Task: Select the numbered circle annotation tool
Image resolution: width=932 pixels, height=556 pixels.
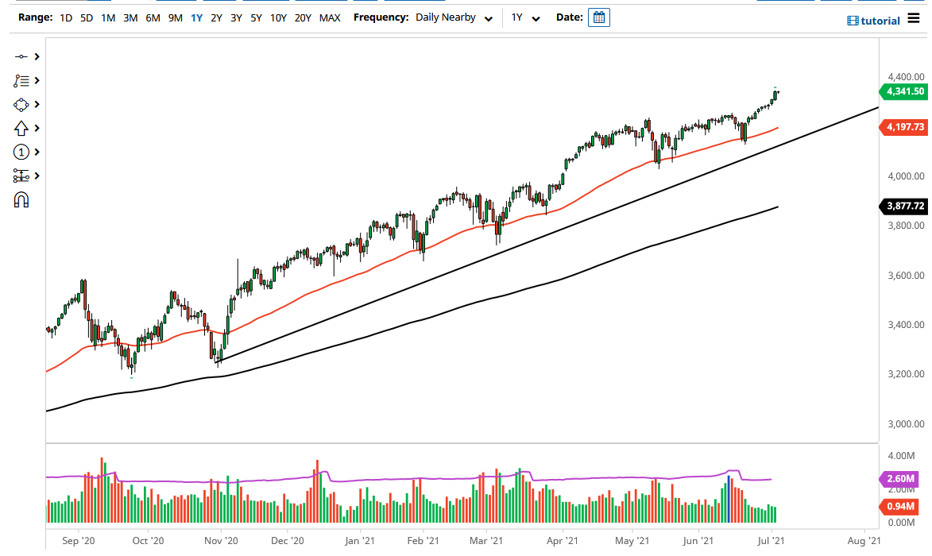Action: 22,152
